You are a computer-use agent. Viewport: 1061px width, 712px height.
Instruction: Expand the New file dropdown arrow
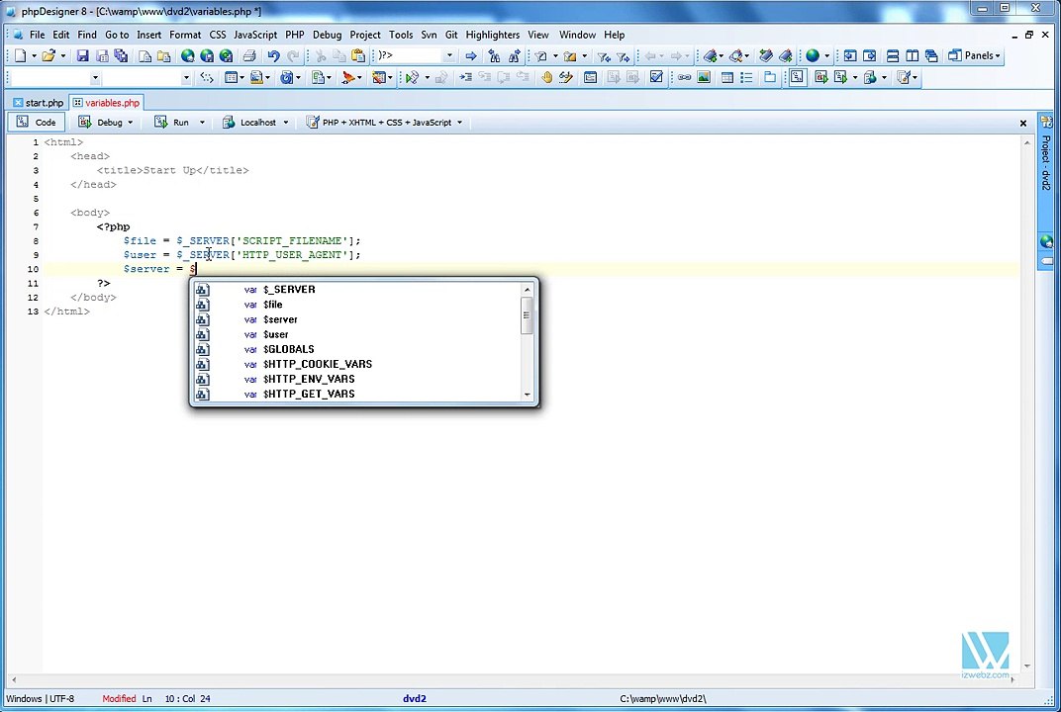(x=34, y=56)
